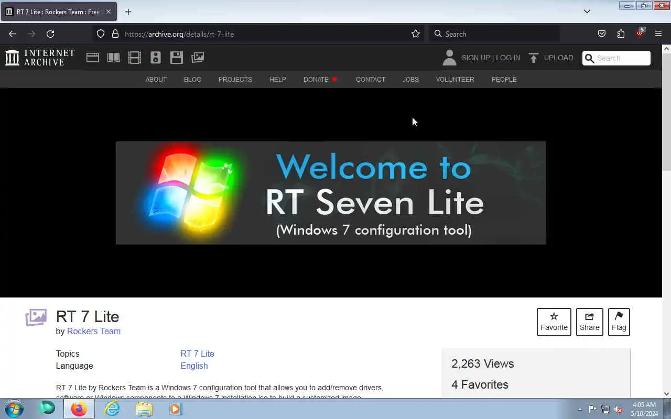This screenshot has width=671, height=419.
Task: Open the VOLUNTEER menu item
Action: click(455, 80)
